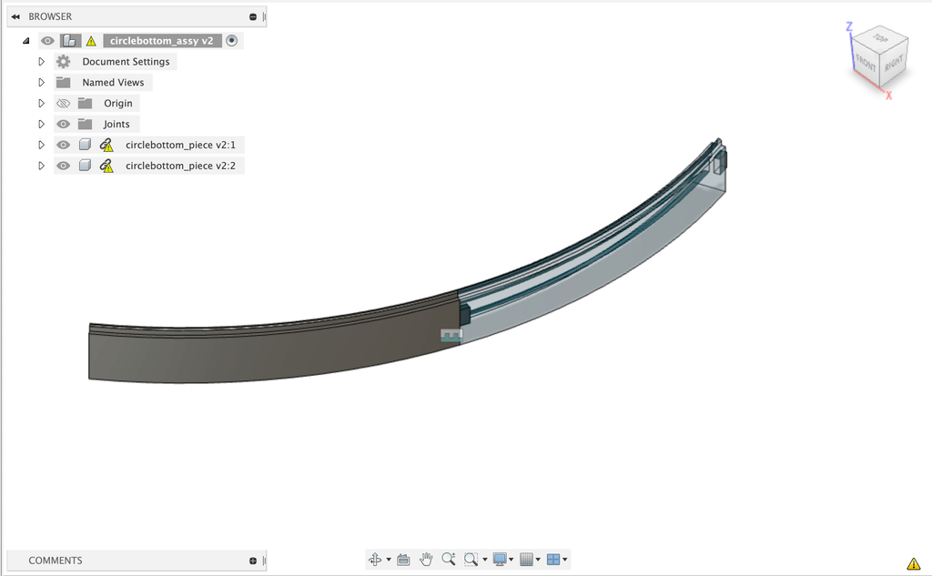Select circlebottom_piece v2:2 label

coord(181,166)
